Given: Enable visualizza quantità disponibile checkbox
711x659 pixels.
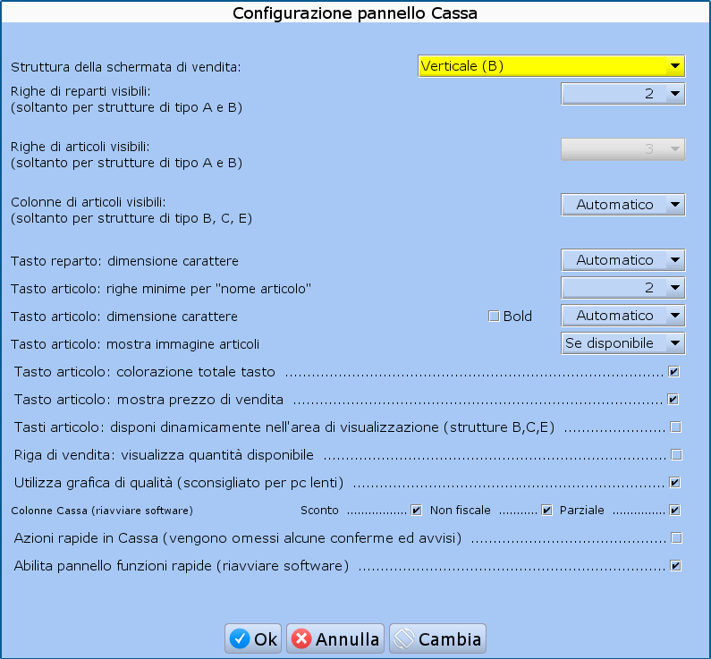Looking at the screenshot, I should pos(675,454).
